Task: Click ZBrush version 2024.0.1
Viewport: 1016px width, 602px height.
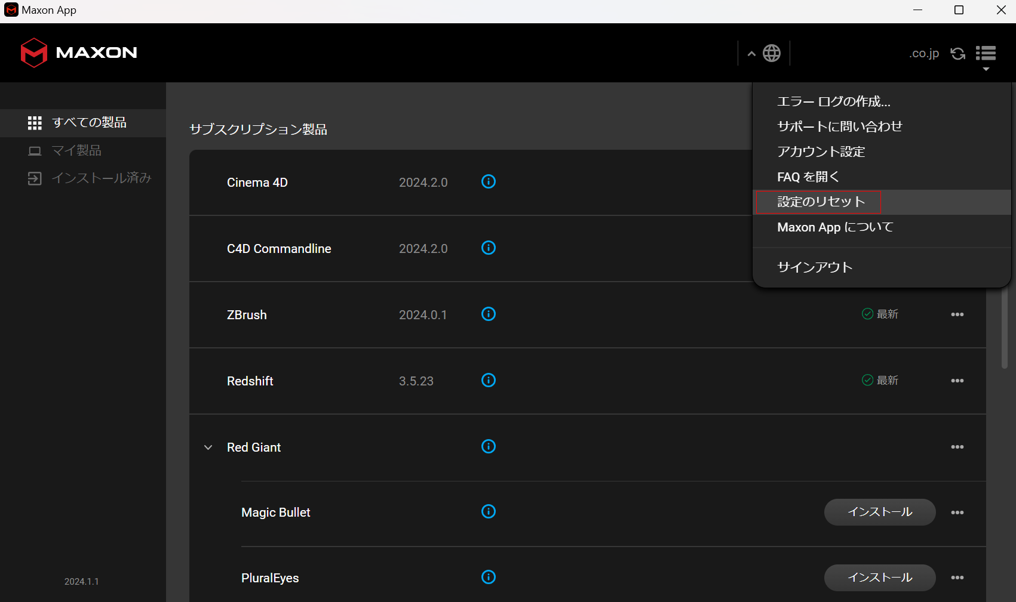Action: click(x=423, y=315)
